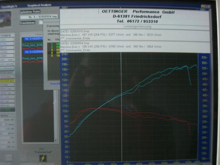The width and height of the screenshot is (220, 165).
Task: Select row 5 in the Datenempfang list
Action: tap(54, 56)
